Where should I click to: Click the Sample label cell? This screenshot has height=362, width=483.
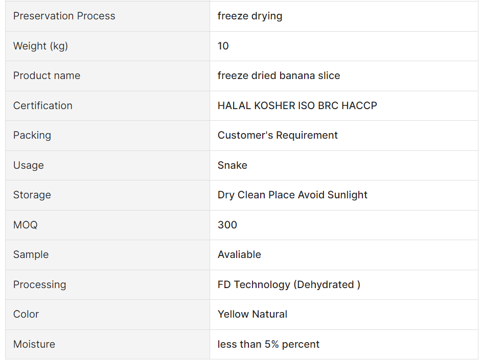point(31,255)
